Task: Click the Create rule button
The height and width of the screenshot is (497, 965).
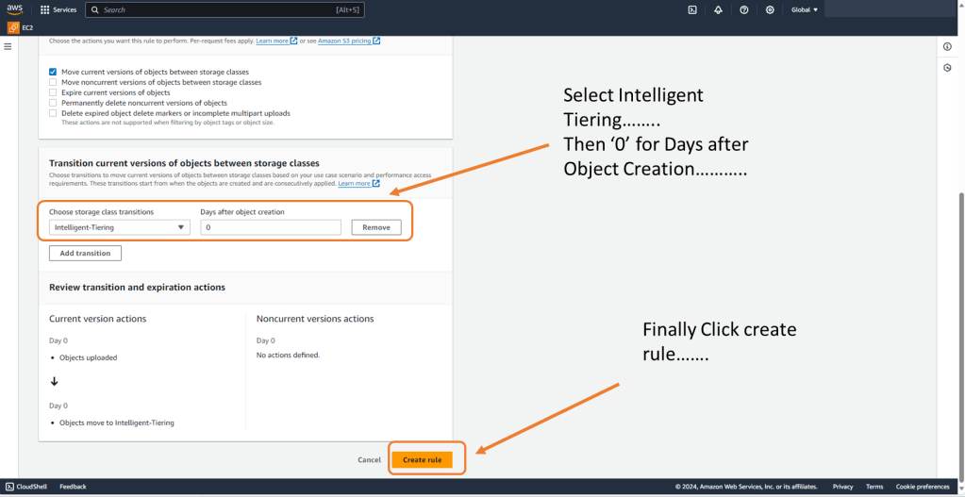Action: pyautogui.click(x=422, y=459)
